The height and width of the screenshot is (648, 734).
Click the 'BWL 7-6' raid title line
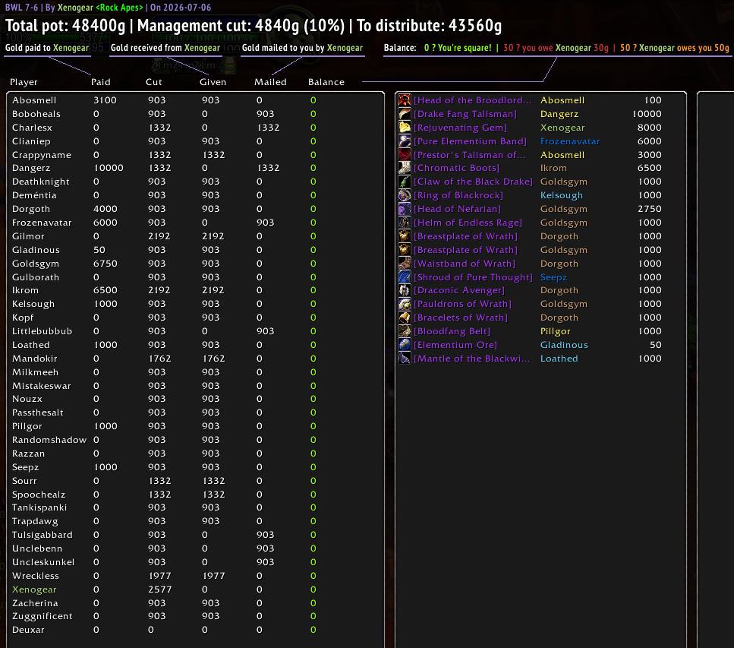(x=21, y=7)
